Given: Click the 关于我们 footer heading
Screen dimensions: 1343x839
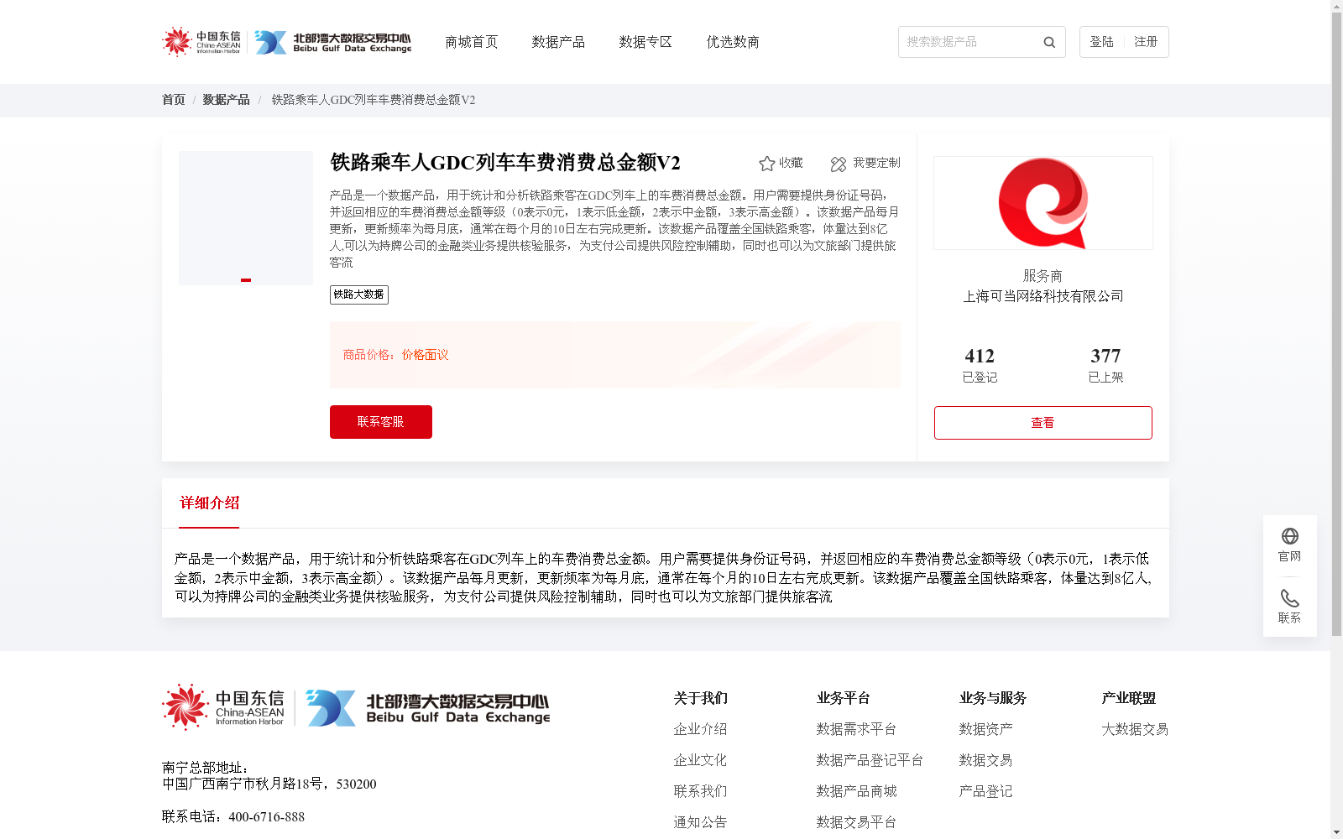Looking at the screenshot, I should pyautogui.click(x=700, y=698).
